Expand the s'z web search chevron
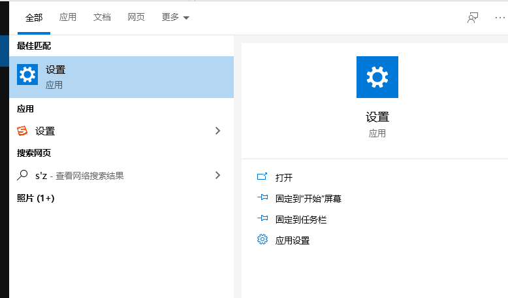508x298 pixels. (217, 175)
